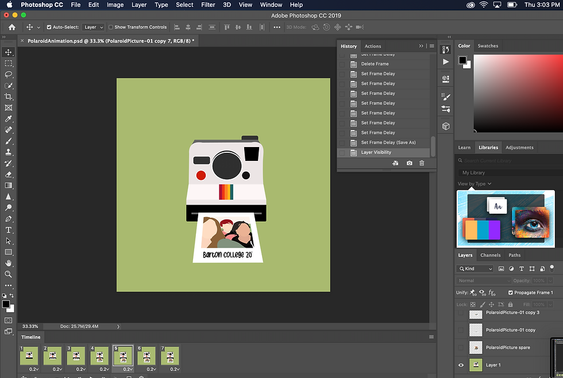Open the Filter menu

click(x=208, y=5)
